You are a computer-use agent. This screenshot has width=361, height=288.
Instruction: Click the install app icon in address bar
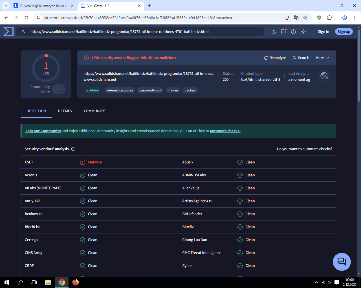(287, 18)
